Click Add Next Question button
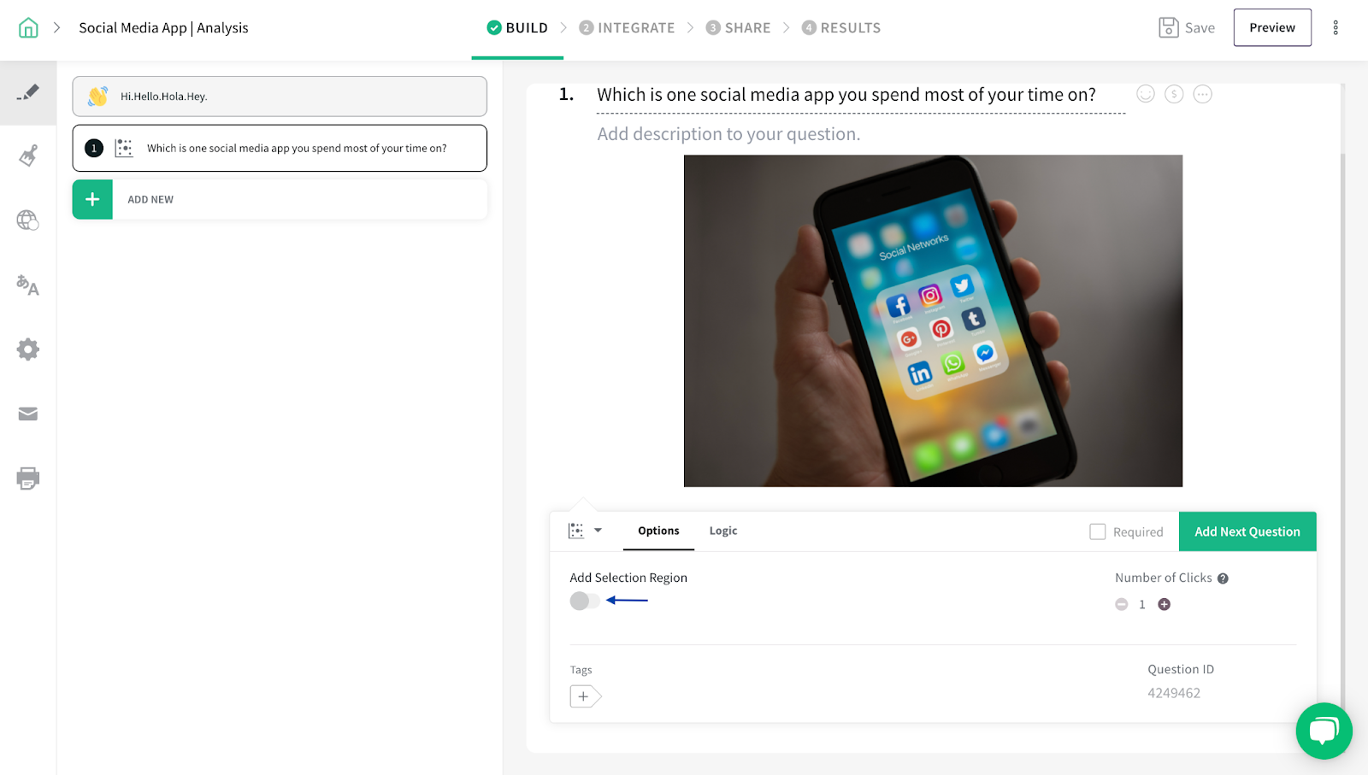Screen dimensions: 1368x775 tap(1247, 531)
